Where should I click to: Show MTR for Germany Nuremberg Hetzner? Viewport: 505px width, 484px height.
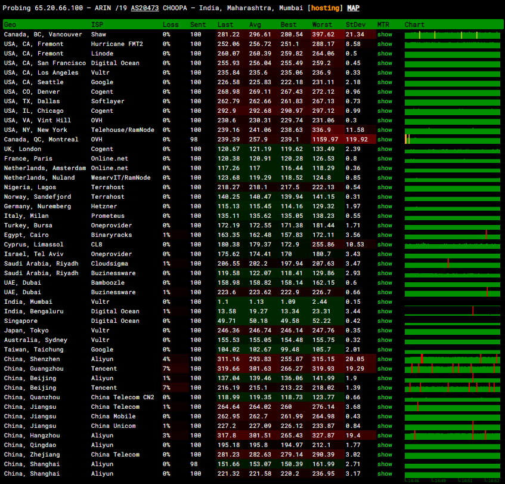(385, 206)
